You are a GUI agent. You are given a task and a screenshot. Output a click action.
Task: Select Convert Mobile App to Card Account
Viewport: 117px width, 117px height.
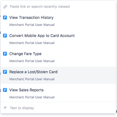[x=58, y=39]
